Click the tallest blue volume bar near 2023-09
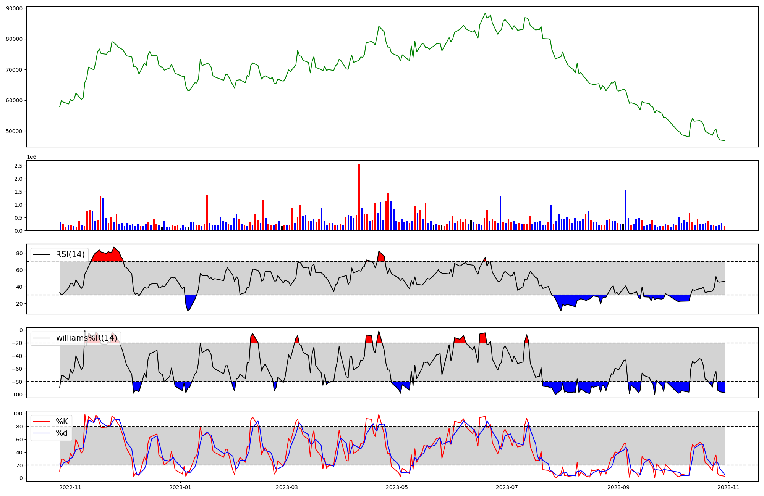The width and height of the screenshot is (764, 496). point(626,211)
